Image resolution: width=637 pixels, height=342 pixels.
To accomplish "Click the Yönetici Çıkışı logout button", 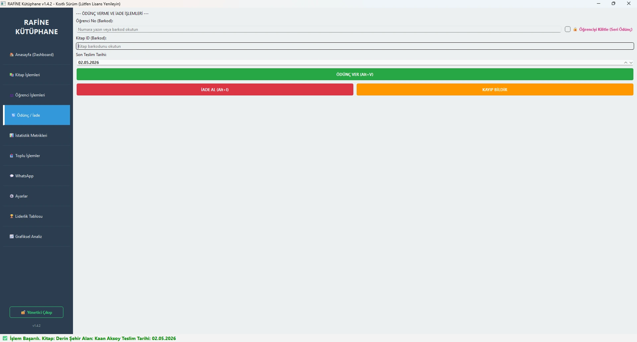I will [x=36, y=312].
